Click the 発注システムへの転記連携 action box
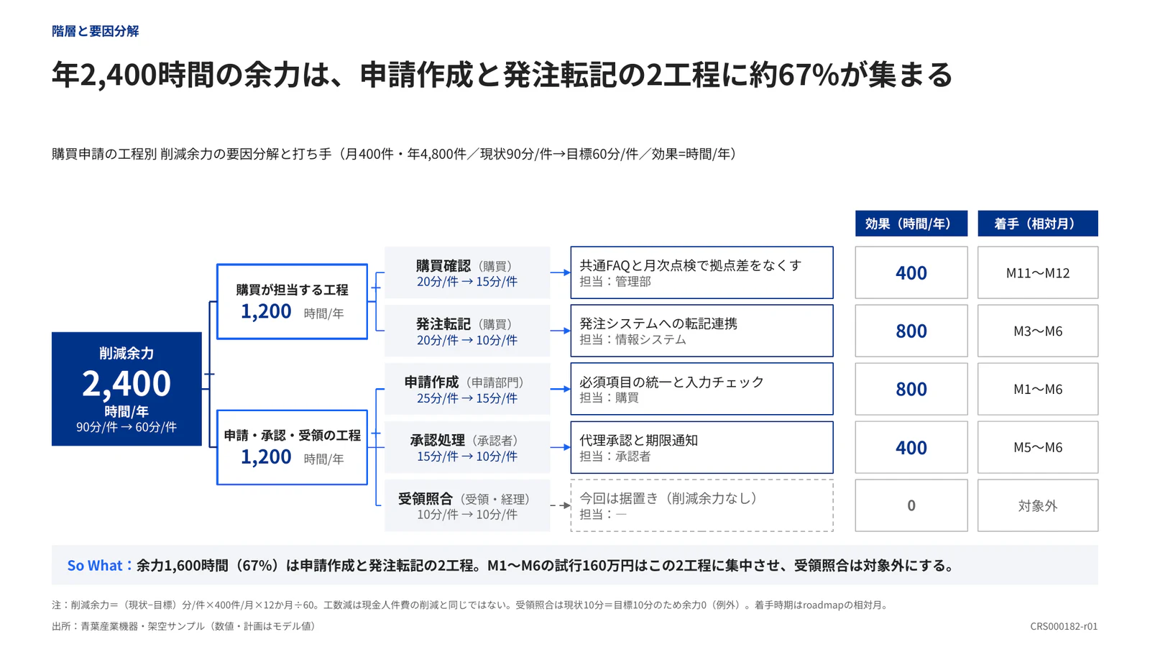 coord(701,331)
